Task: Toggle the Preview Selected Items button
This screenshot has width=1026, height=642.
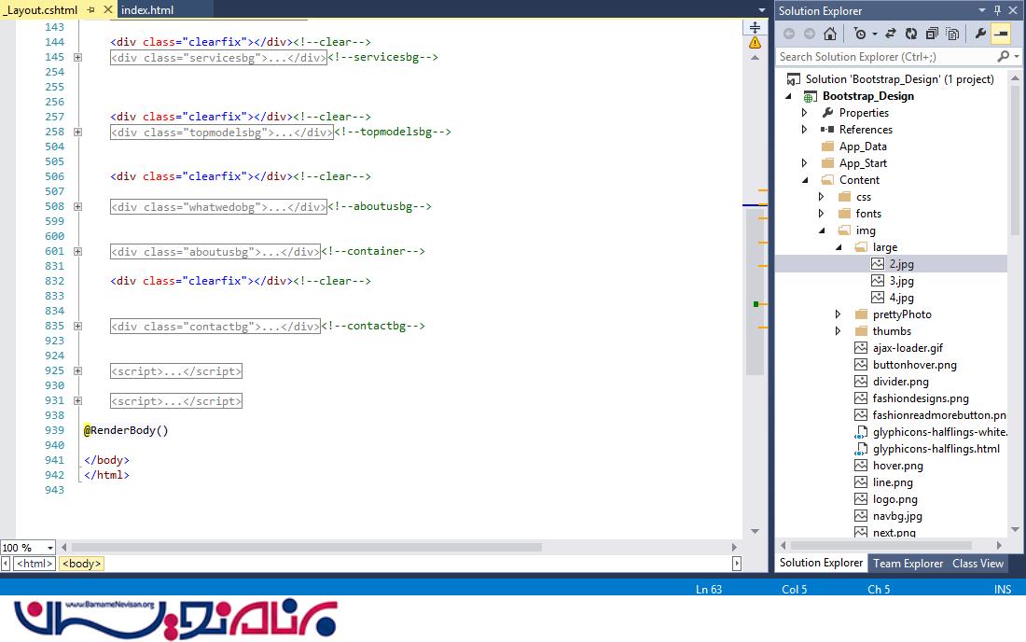Action: point(1000,34)
